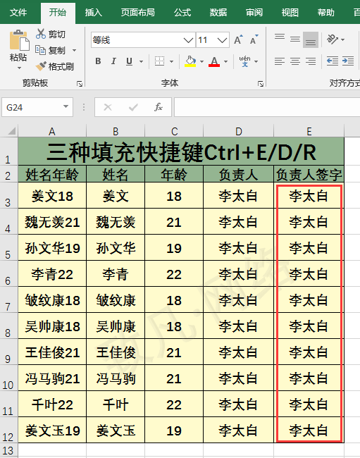Switch to the 插入 insert tab
Image resolution: width=360 pixels, height=458 pixels.
coord(93,12)
